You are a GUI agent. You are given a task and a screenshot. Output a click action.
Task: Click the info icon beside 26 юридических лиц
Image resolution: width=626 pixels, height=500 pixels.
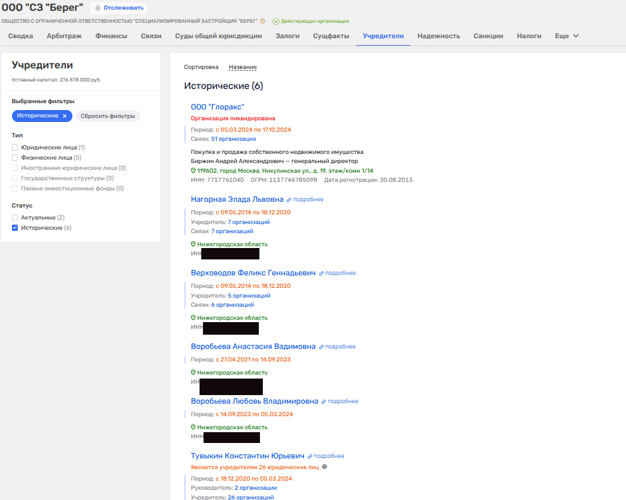324,466
